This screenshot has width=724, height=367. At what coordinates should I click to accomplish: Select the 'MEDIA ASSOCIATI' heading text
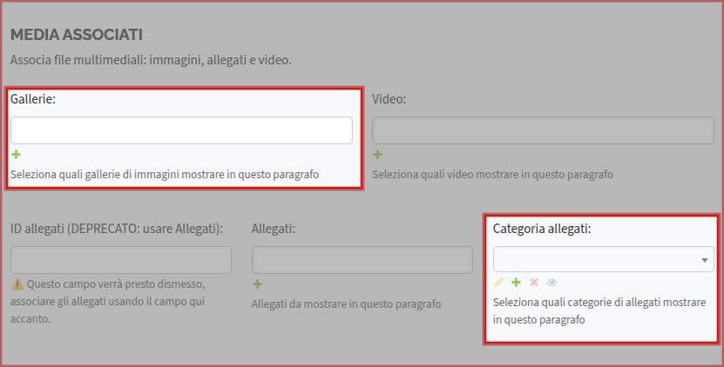click(77, 35)
